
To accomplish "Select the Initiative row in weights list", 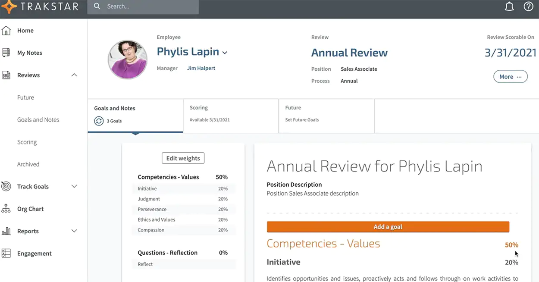I will click(x=184, y=188).
